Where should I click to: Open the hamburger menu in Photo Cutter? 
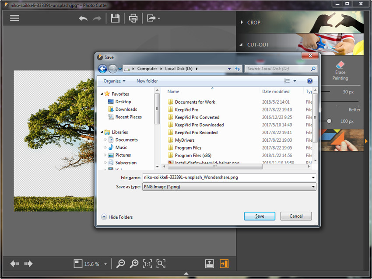tap(14, 18)
